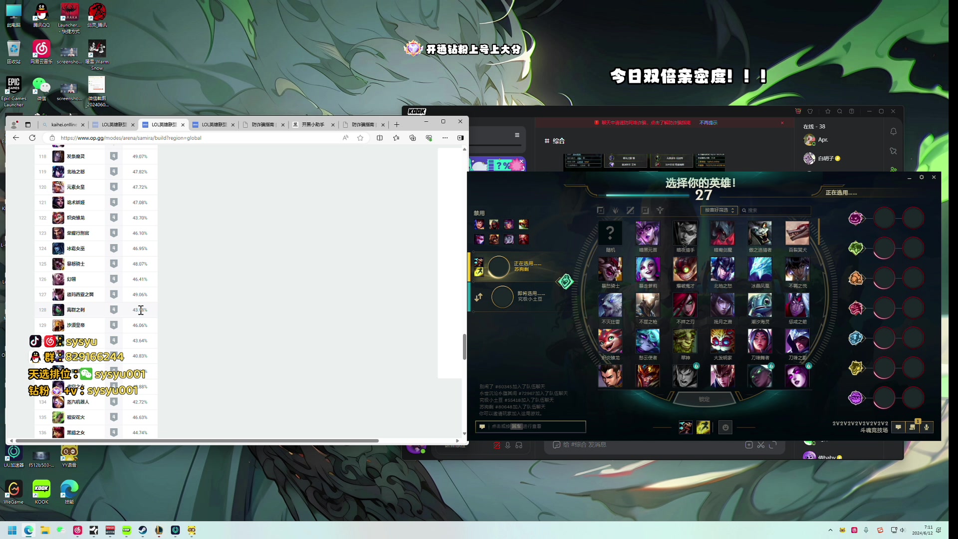Image resolution: width=958 pixels, height=539 pixels.
Task: Open Steam from the taskbar
Action: pyautogui.click(x=143, y=530)
